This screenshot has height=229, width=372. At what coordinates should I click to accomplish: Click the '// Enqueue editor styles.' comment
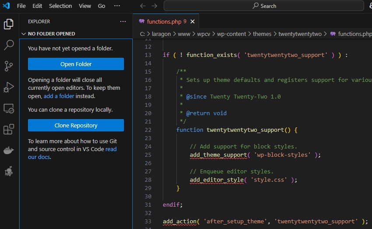coord(232,171)
